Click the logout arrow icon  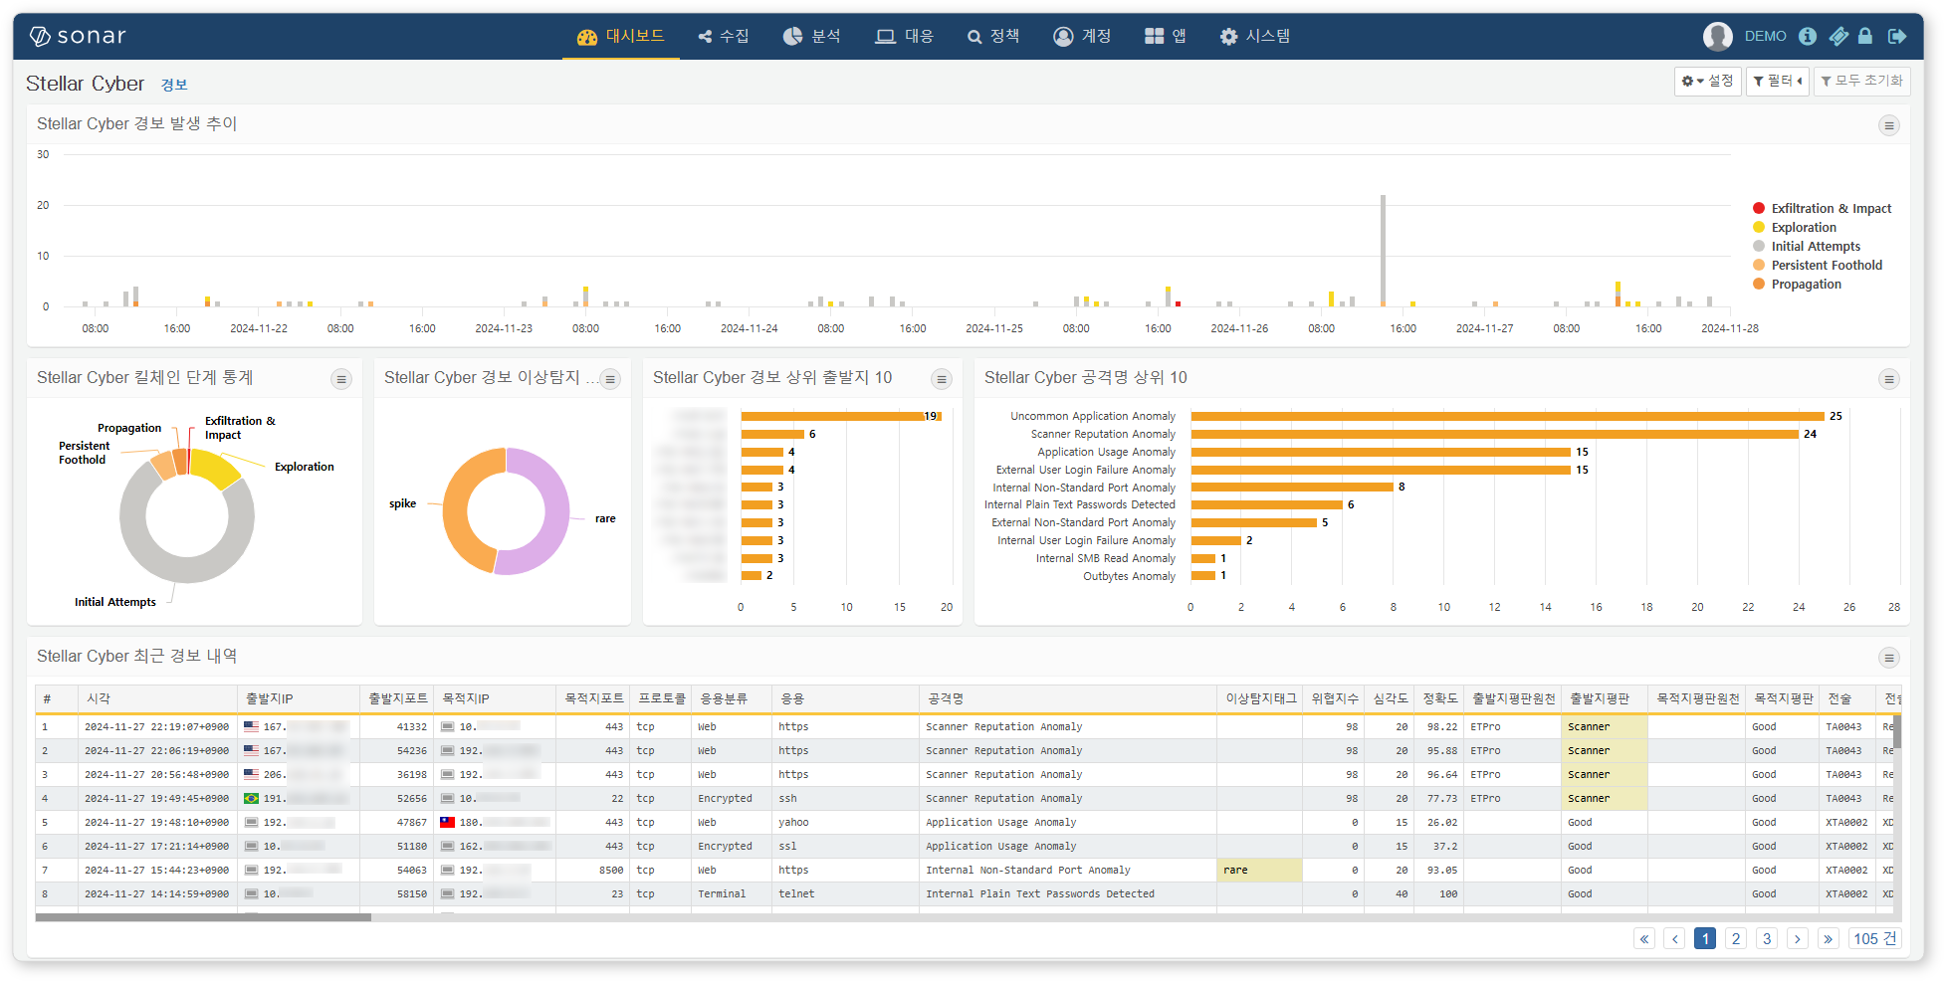[x=1897, y=36]
